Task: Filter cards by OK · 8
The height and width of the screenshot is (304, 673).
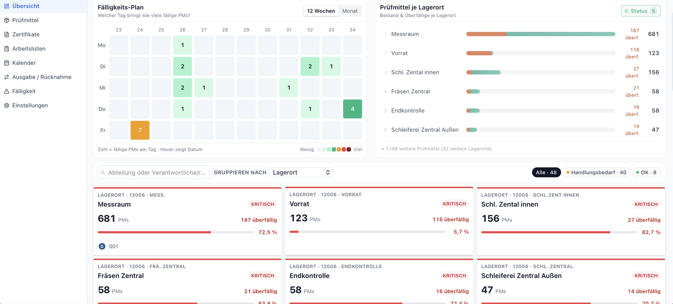Action: [646, 172]
